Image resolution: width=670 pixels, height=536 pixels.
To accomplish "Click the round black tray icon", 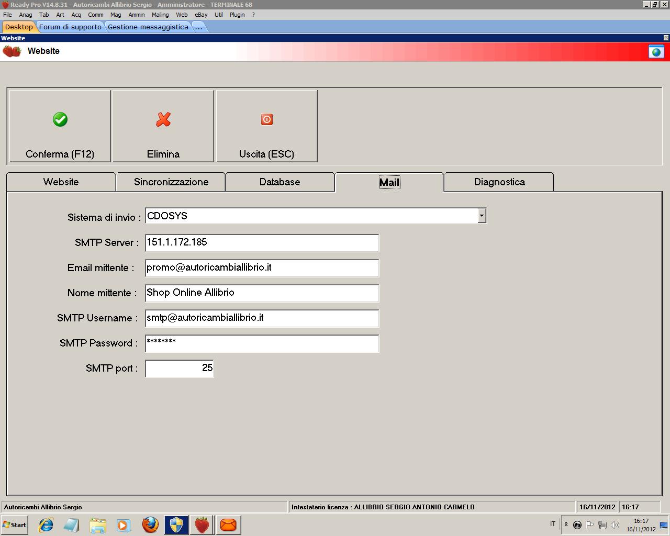I will click(577, 525).
